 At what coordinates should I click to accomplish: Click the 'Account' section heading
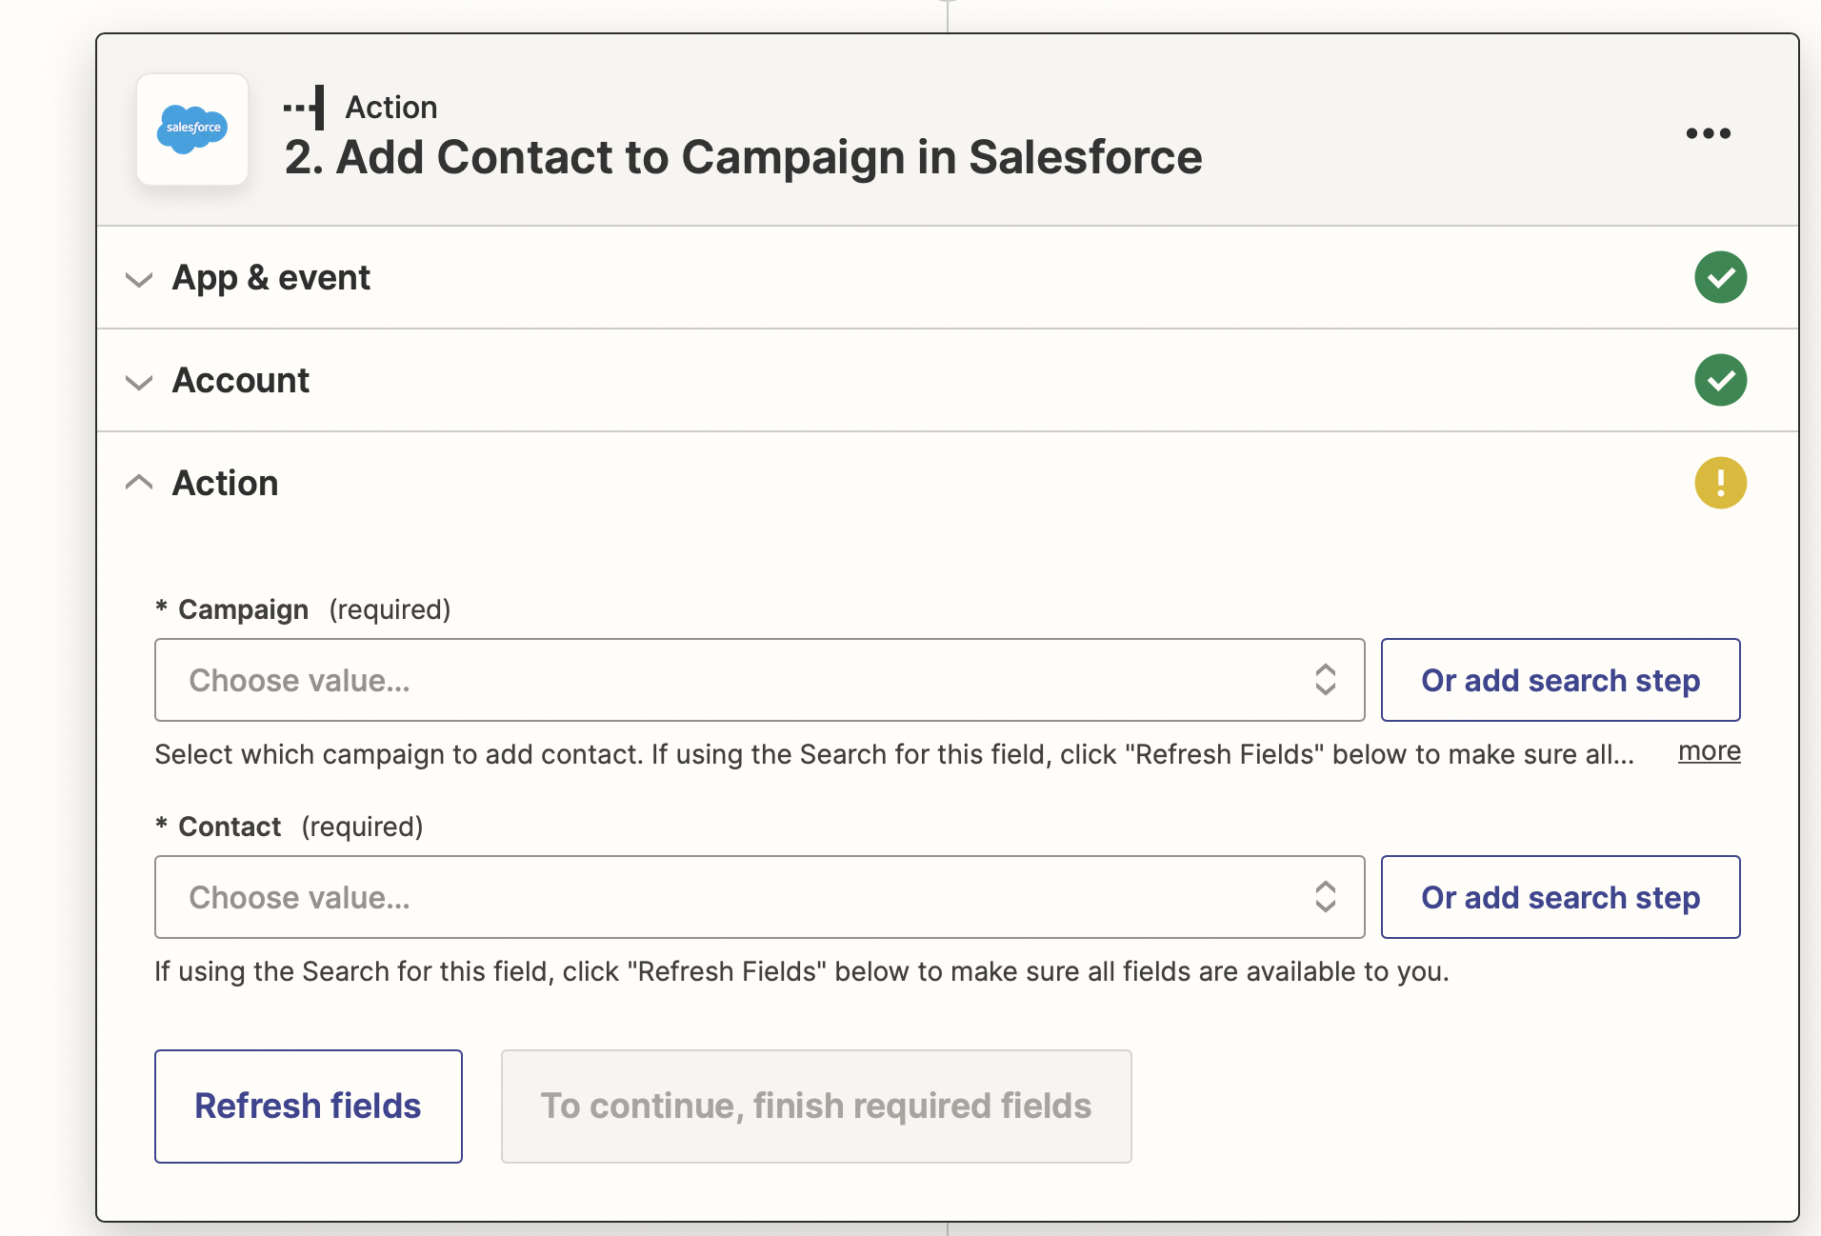(241, 381)
